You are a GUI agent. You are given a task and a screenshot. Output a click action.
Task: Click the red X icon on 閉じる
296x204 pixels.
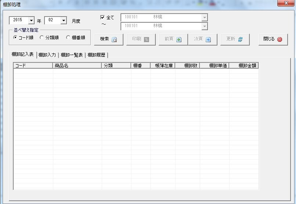click(279, 39)
